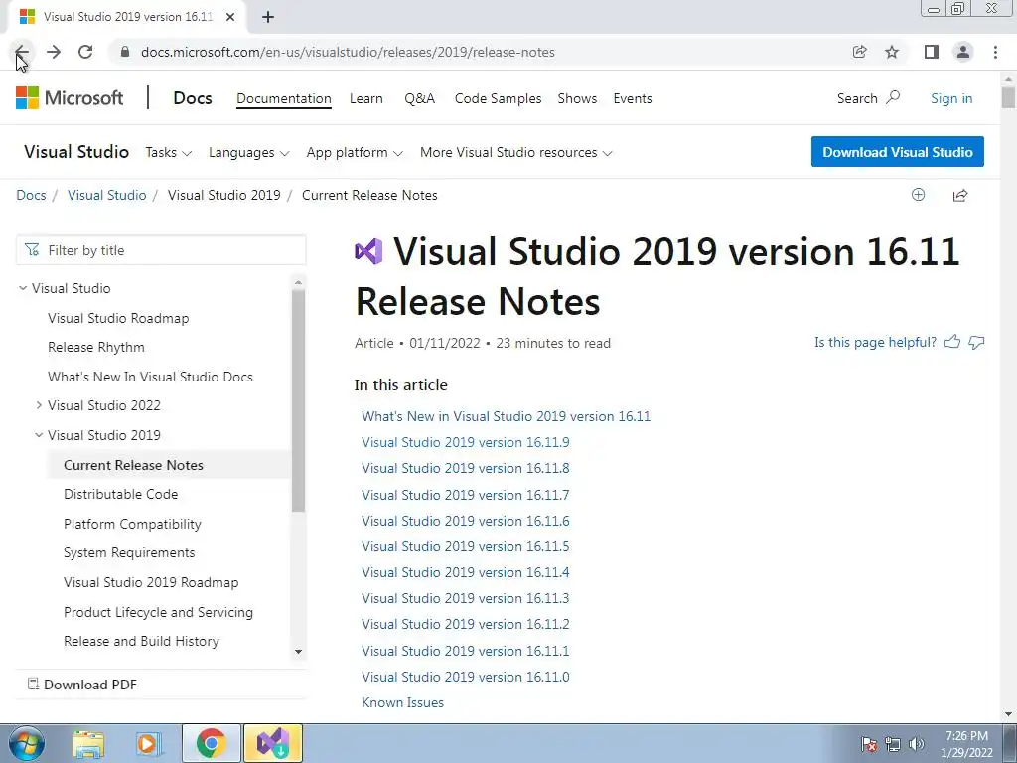Screen dimensions: 1017x763
Task: Click the network tray icon
Action: pos(893,744)
